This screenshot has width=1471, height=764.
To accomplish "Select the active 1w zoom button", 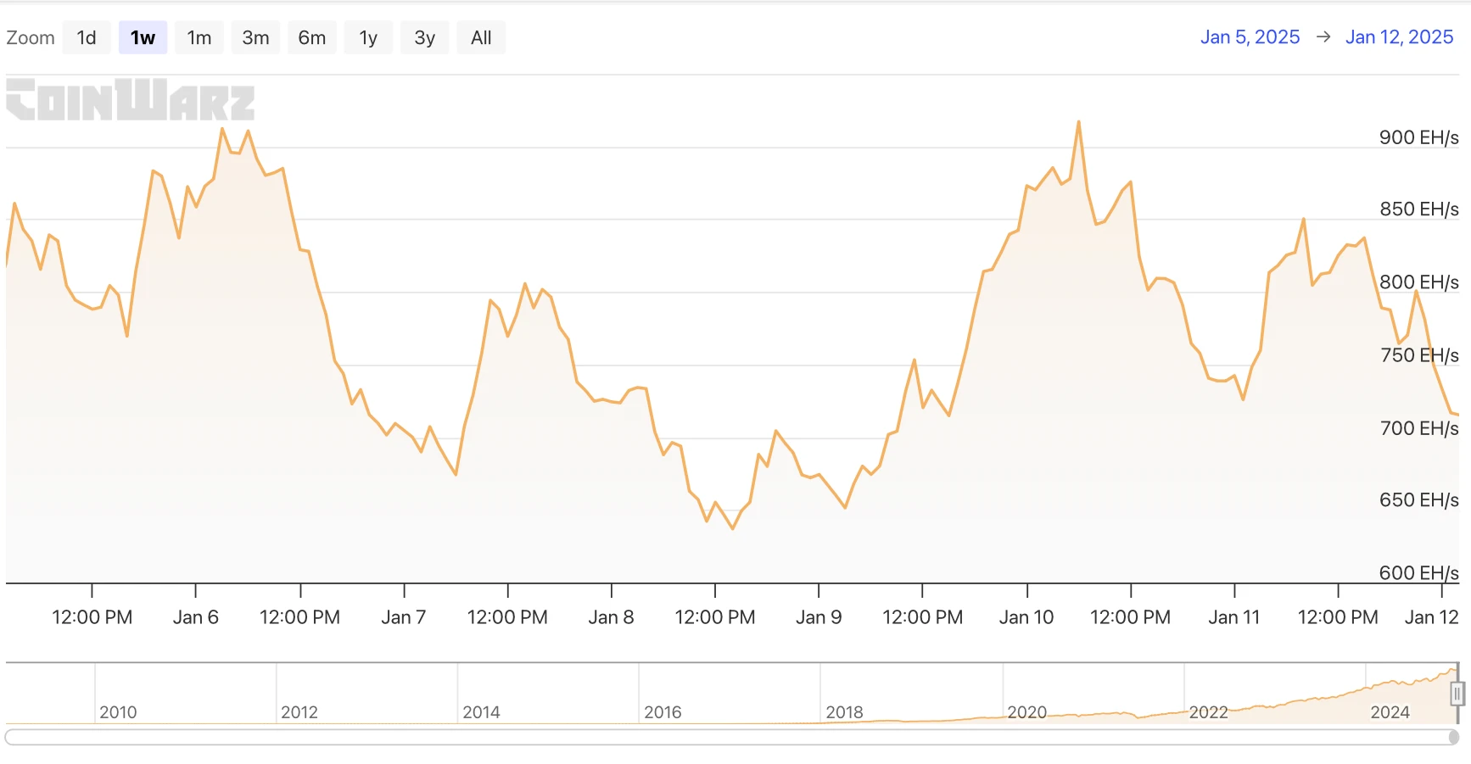I will pos(143,38).
